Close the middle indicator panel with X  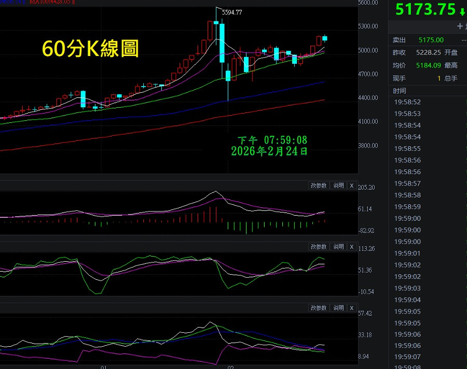point(351,247)
